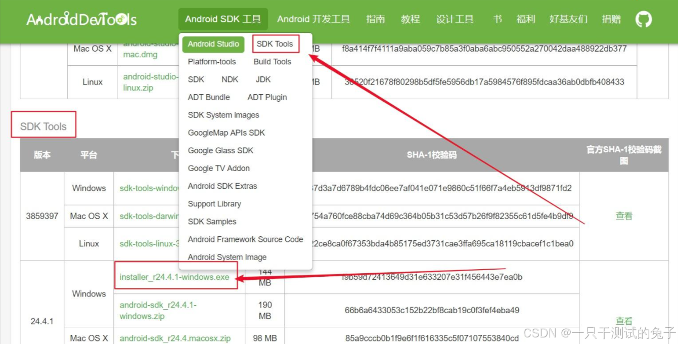This screenshot has height=344, width=678.
Task: Open the 指南 menu
Action: click(376, 19)
